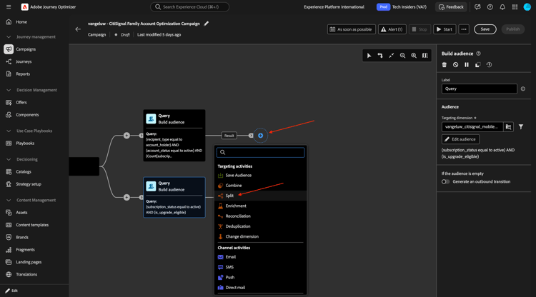Select Save Audience activity
The image size is (536, 297).
pos(260,175)
